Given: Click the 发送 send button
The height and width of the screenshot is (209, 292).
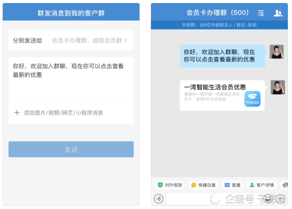Looking at the screenshot, I should [71, 149].
